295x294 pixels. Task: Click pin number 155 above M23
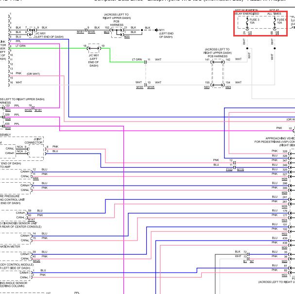207,83
